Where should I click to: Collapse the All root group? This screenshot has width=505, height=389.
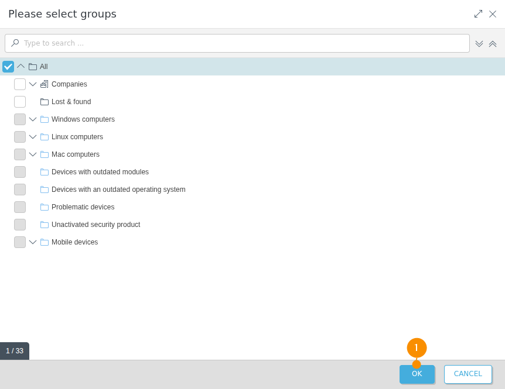tap(21, 67)
